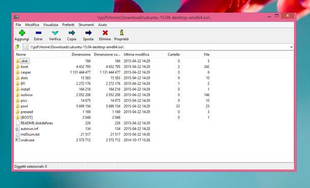The width and height of the screenshot is (310, 188).
Task: Open the Modifica menu
Action: pos(32,25)
